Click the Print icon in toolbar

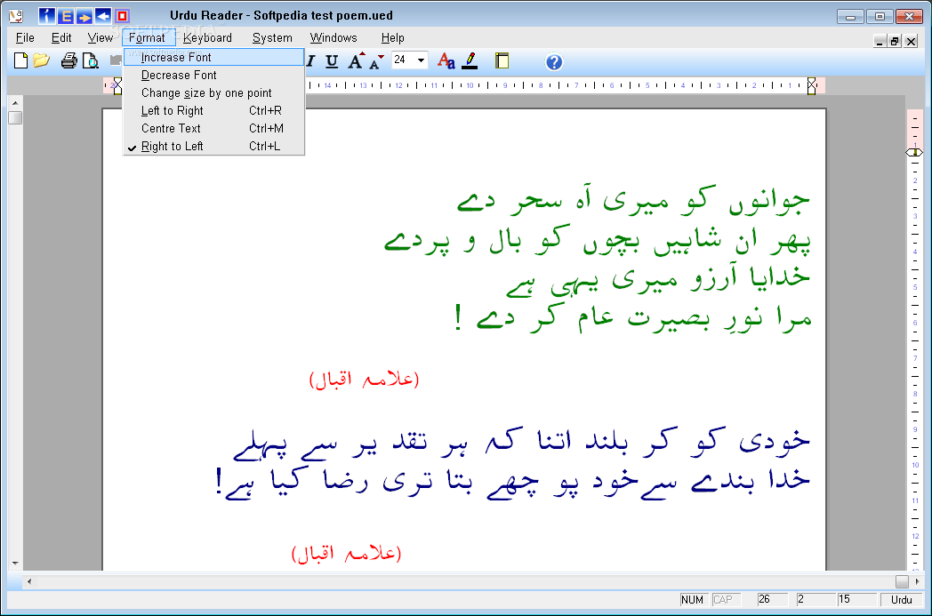(69, 60)
